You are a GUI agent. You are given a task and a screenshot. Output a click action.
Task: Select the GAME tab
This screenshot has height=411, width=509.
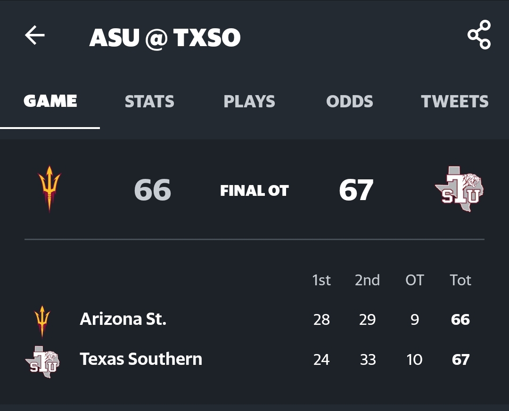(50, 102)
